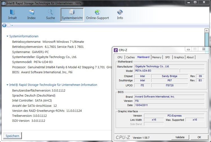Click BIOS Date 10/04/2011 field

(x=169, y=105)
